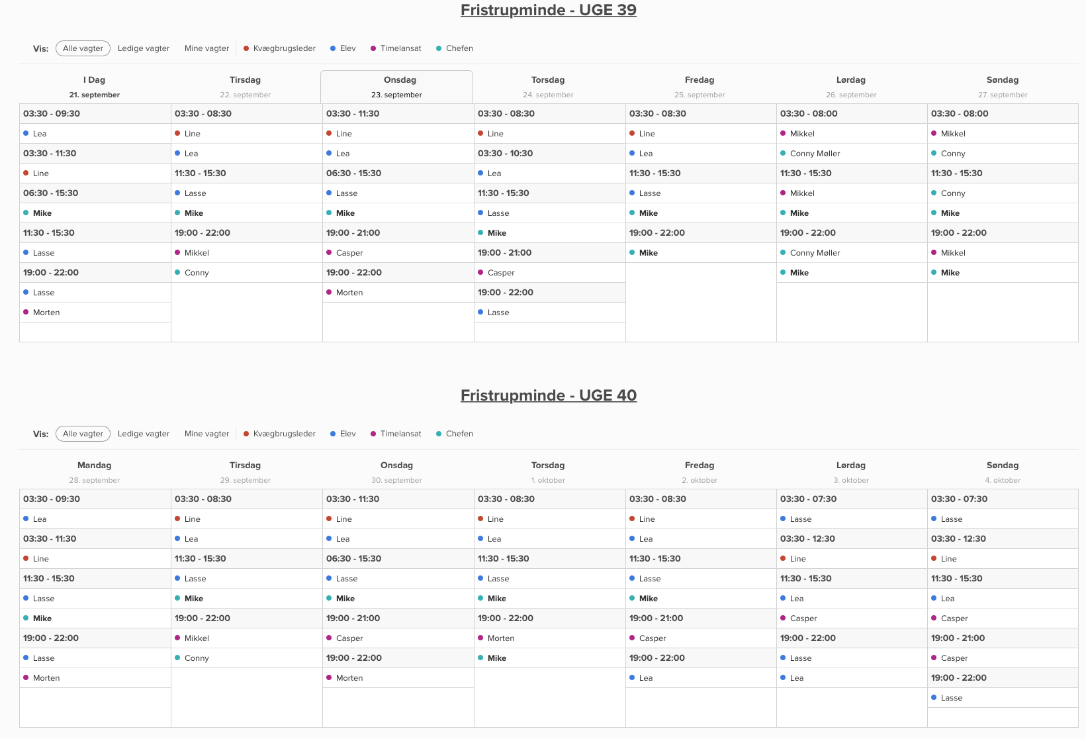Open the Fristrupminde - UGE 40 heading link
1086x739 pixels.
[548, 395]
